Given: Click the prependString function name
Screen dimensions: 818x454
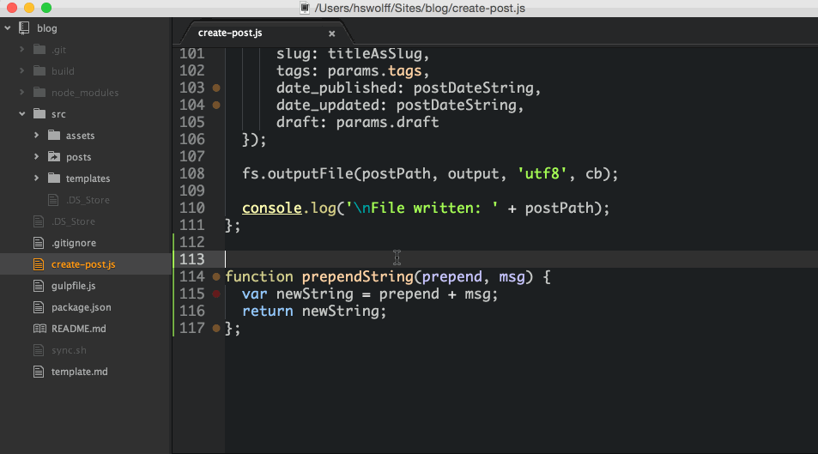Looking at the screenshot, I should 357,276.
